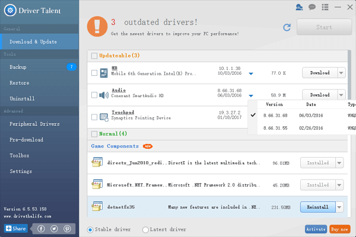Viewport: 356px width, 237px height.
Task: Click the Audio driver name link
Action: click(x=119, y=90)
